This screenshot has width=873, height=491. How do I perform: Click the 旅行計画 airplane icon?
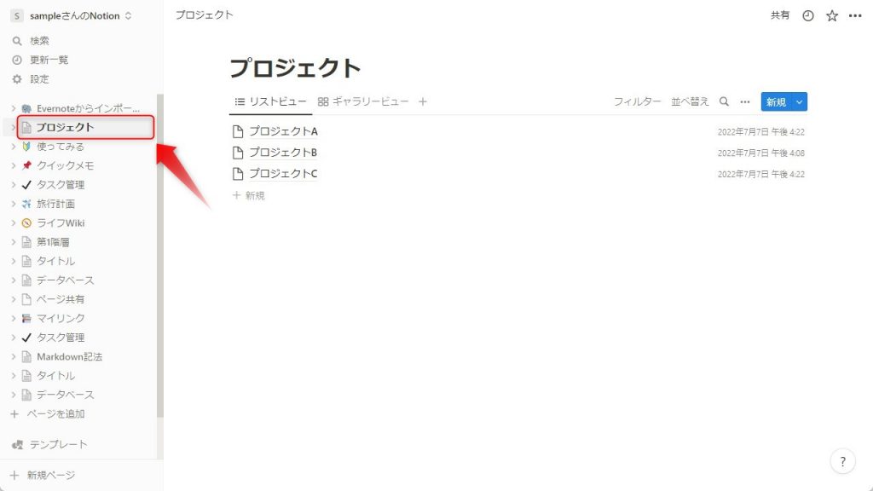[26, 204]
